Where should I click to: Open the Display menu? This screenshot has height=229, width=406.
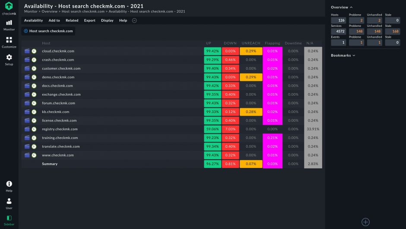(x=107, y=20)
